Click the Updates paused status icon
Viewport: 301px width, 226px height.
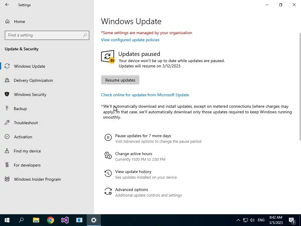pos(108,56)
